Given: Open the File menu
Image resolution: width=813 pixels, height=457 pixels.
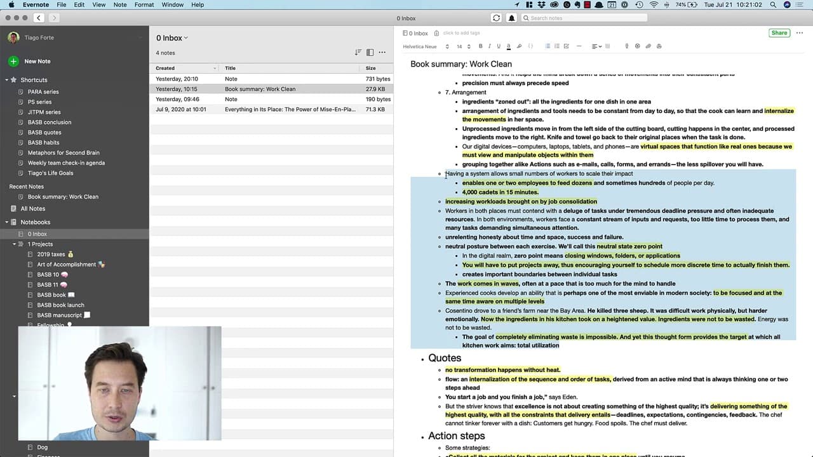Looking at the screenshot, I should click(x=61, y=4).
